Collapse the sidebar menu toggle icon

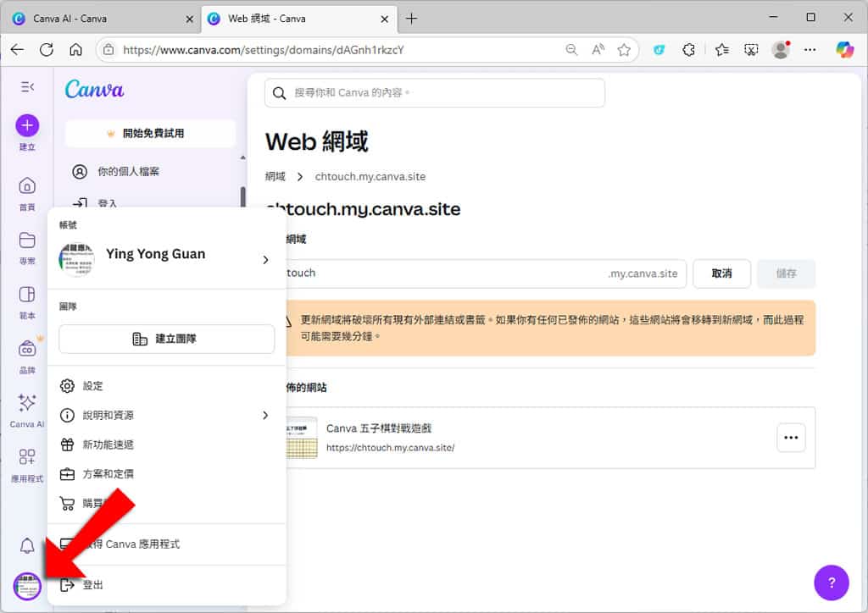pos(27,86)
